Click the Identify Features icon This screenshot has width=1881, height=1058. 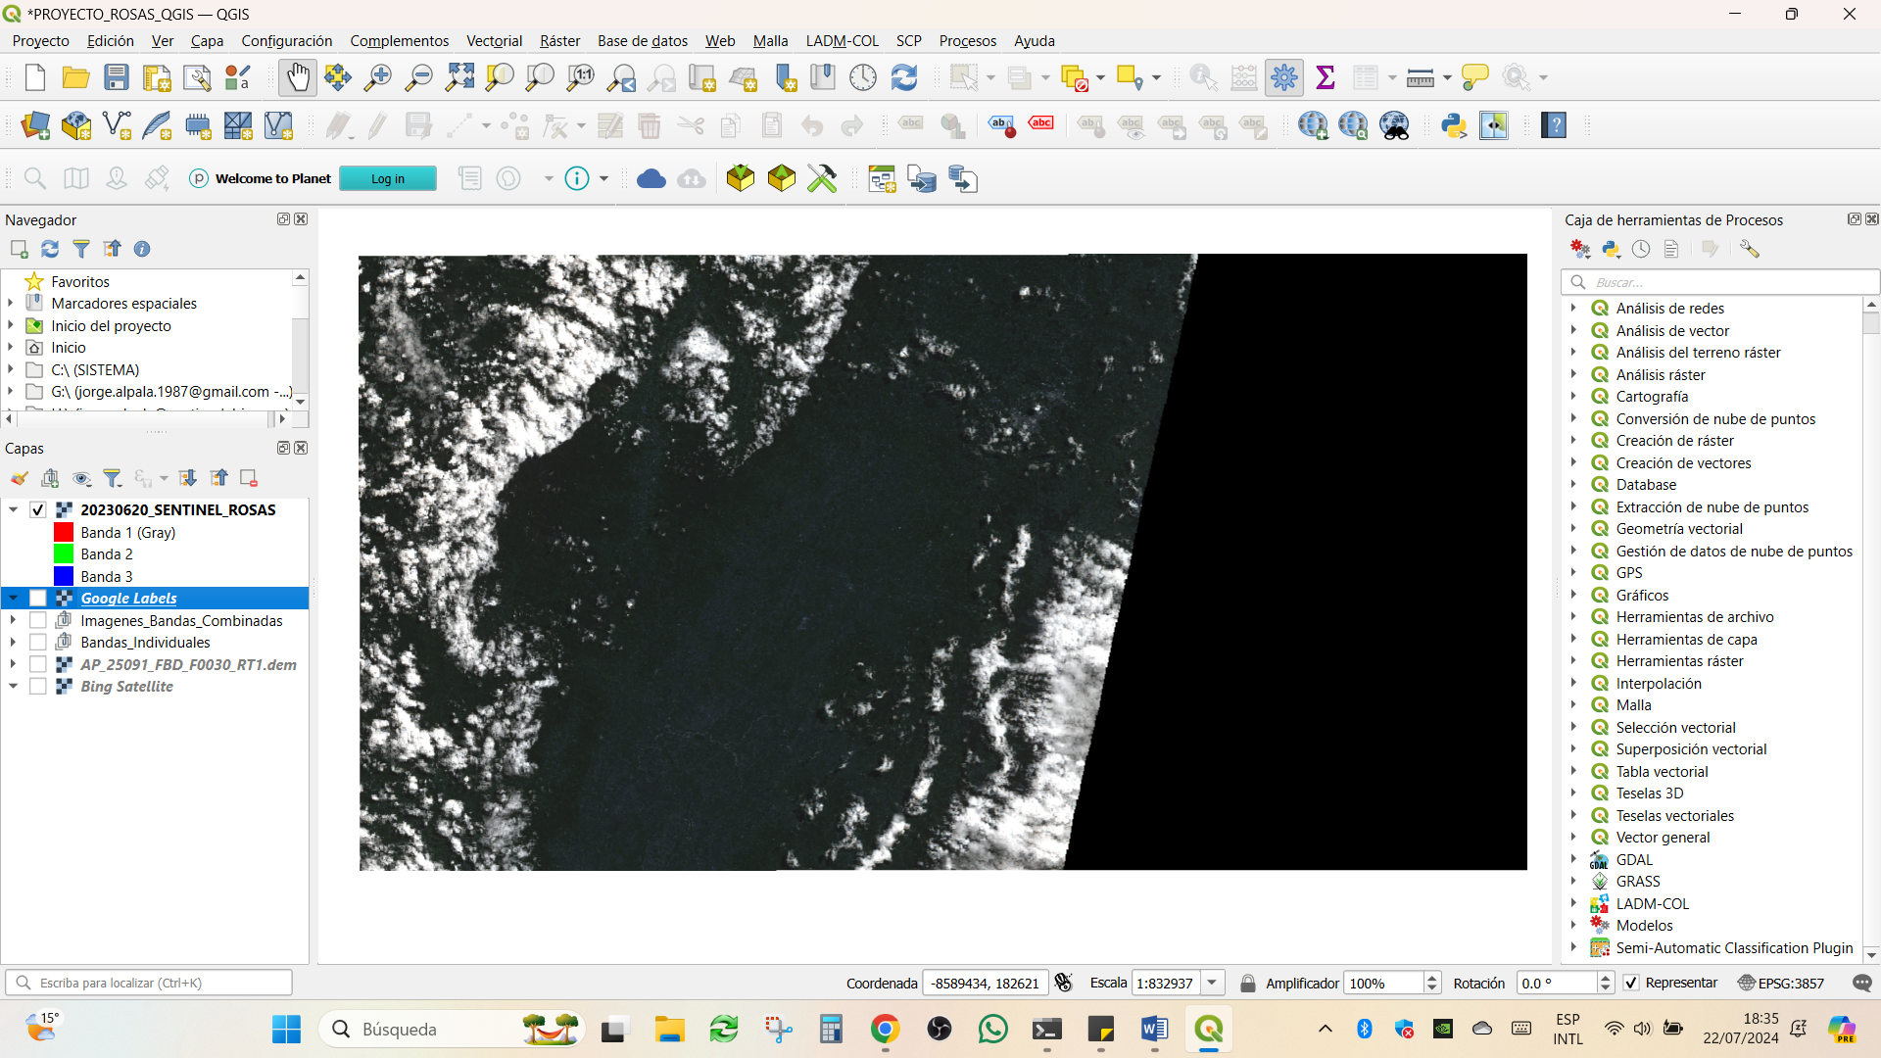[x=1202, y=77]
